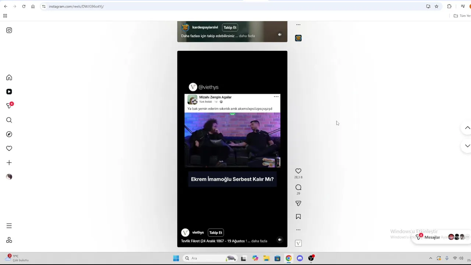
Task: Open vieythys profile name link
Action: (198, 233)
